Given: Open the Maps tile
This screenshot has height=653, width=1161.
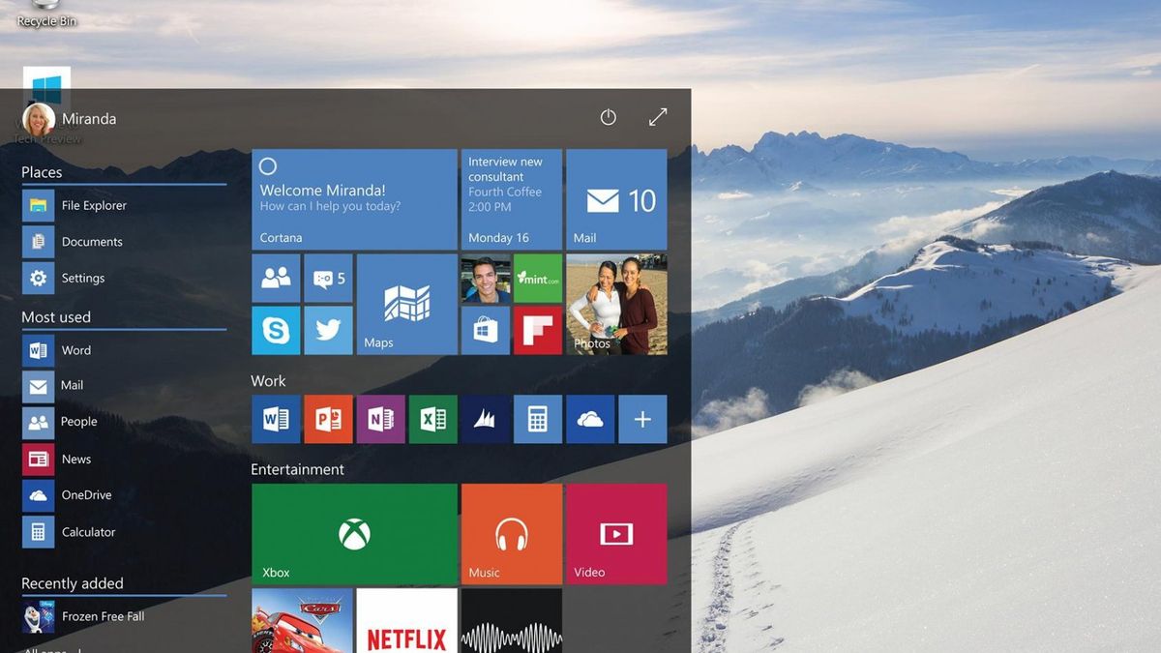Looking at the screenshot, I should tap(407, 305).
